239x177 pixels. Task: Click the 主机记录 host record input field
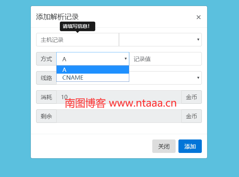(x=78, y=40)
